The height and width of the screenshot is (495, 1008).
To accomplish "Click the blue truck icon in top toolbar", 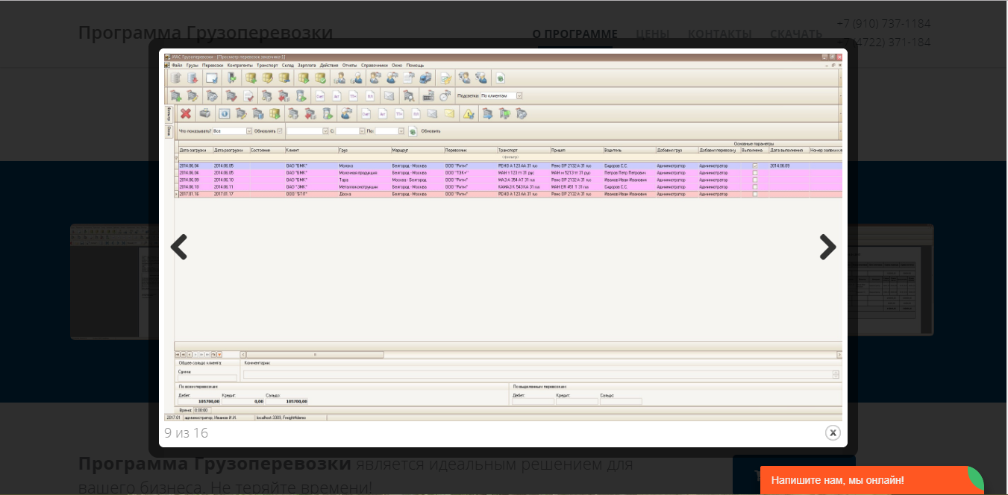I will pyautogui.click(x=425, y=78).
